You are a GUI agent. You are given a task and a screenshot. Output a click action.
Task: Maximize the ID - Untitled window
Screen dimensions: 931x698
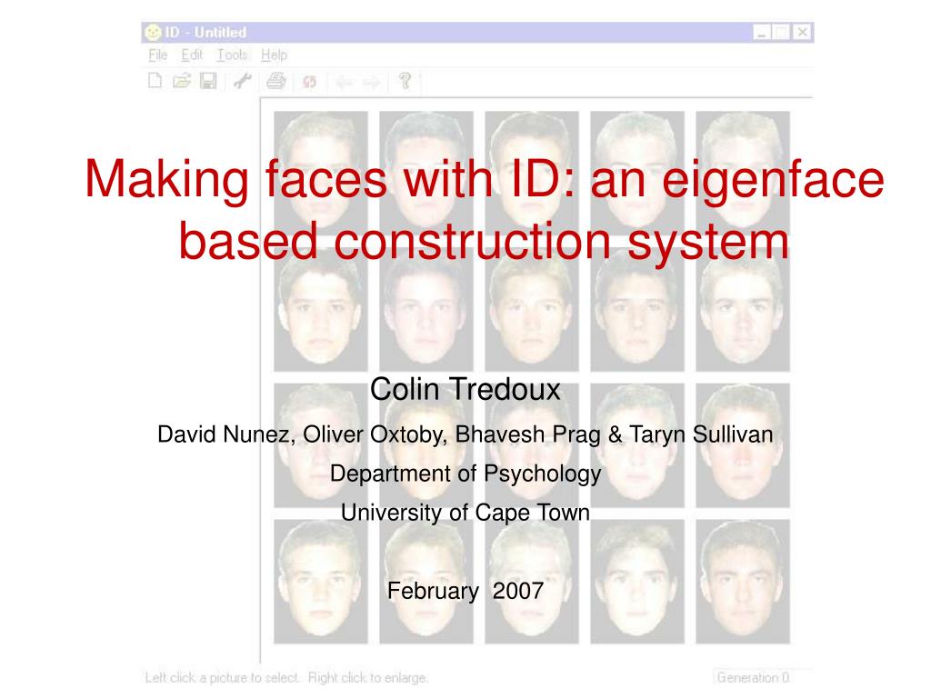781,32
